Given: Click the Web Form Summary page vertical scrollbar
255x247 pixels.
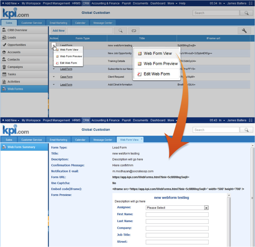Looking at the screenshot, I should click(x=252, y=195).
